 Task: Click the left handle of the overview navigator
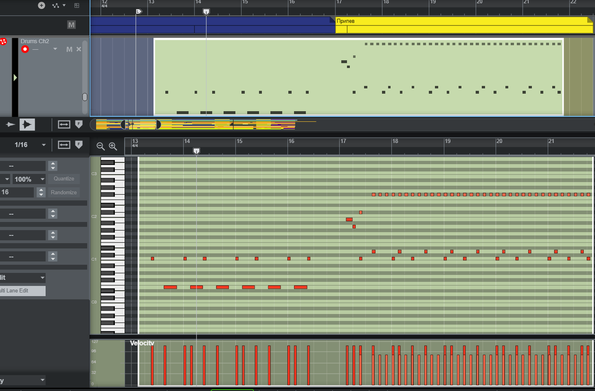pos(123,125)
